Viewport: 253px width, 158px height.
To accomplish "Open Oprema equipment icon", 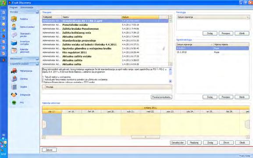I will point(14,79).
